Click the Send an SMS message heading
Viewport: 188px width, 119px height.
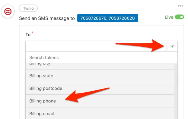[47, 18]
